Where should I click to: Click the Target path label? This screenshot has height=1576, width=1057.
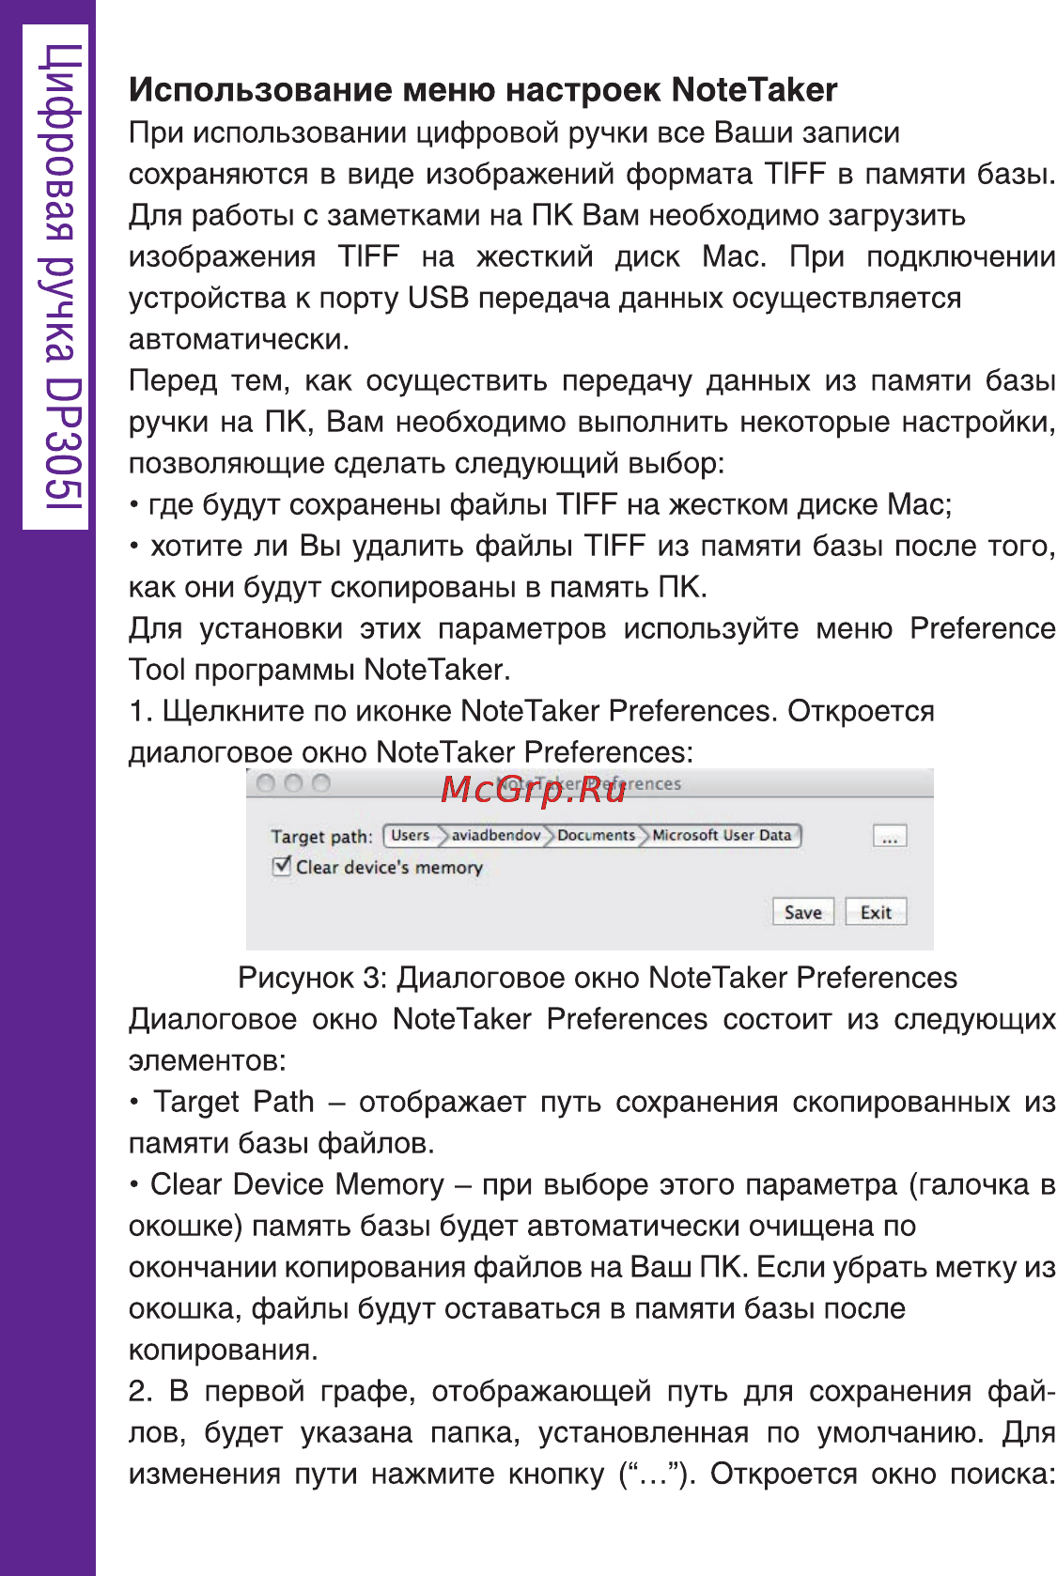(321, 837)
